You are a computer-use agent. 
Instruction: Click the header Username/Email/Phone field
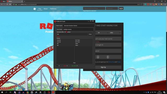point(94,8)
